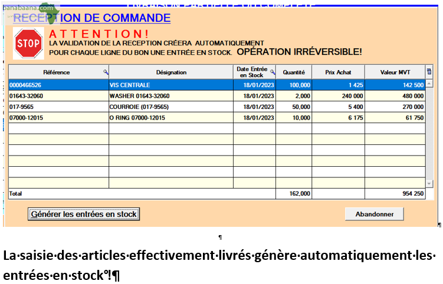Click the table scrollbar up arrow
This screenshot has width=443, height=284.
pyautogui.click(x=429, y=84)
